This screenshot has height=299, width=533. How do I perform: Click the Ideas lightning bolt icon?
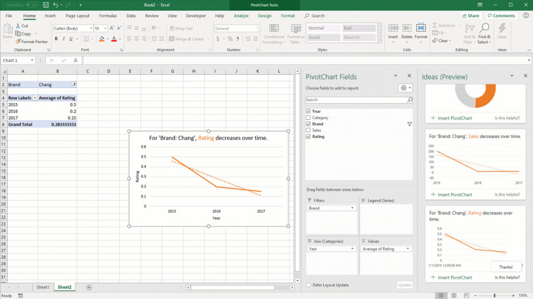tap(502, 28)
